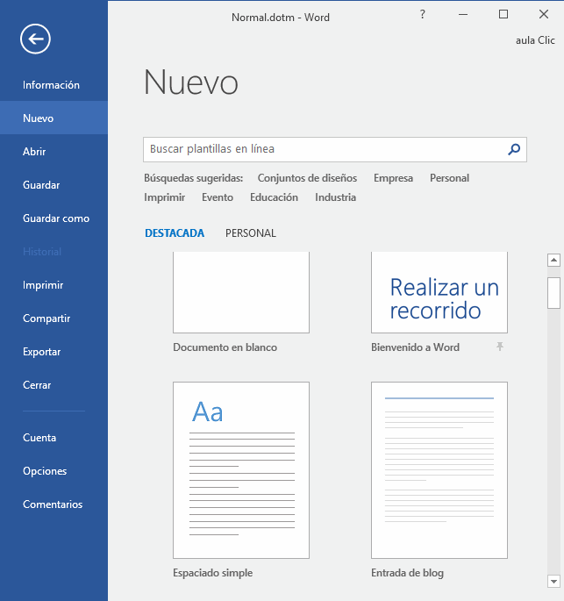Screen dimensions: 564x601
Task: Minimize the Word window
Action: coord(463,15)
